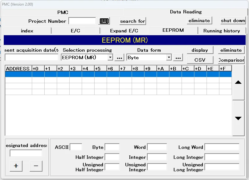Click the +A column header
This screenshot has width=249, height=180.
163,69
